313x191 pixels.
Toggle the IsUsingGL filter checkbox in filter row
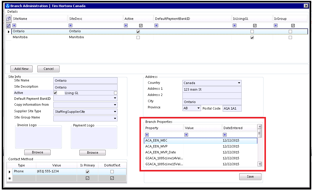(255, 25)
